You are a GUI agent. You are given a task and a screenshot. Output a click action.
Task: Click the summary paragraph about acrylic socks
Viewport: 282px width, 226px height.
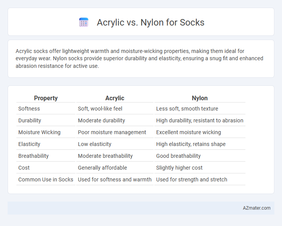click(139, 58)
